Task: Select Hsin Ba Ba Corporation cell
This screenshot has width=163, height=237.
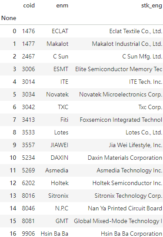Action: pyautogui.click(x=132, y=234)
